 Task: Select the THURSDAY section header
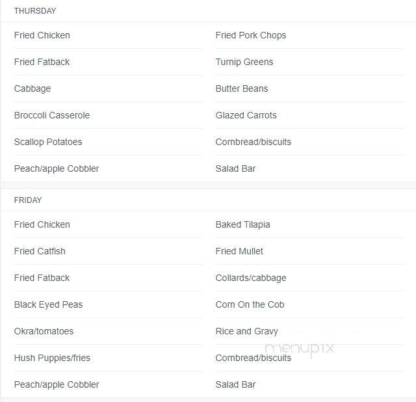(x=35, y=11)
